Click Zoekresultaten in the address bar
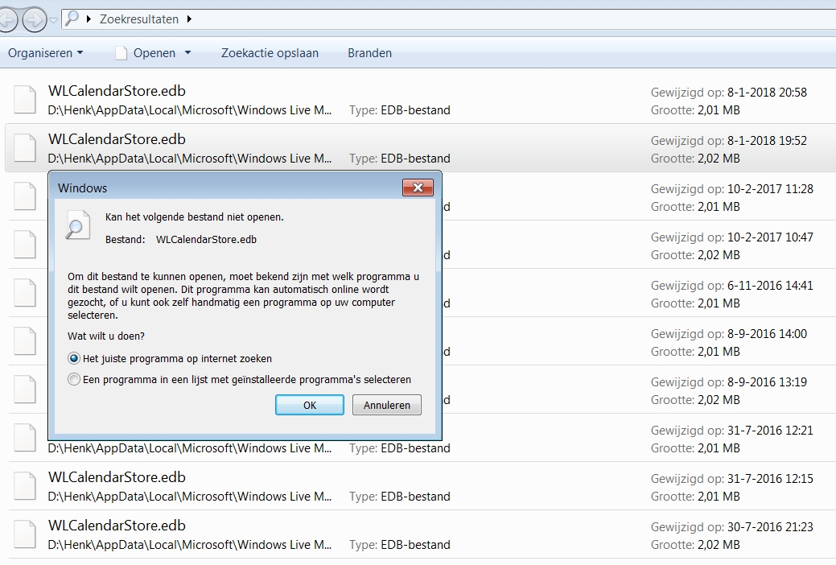836x565 pixels. (139, 19)
